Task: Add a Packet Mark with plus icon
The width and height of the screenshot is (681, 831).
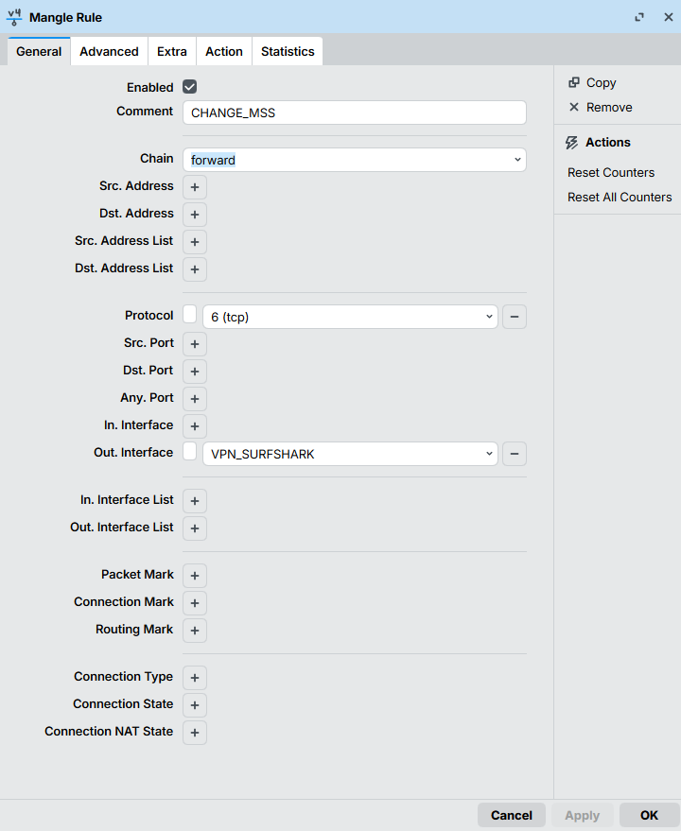Action: [x=195, y=576]
